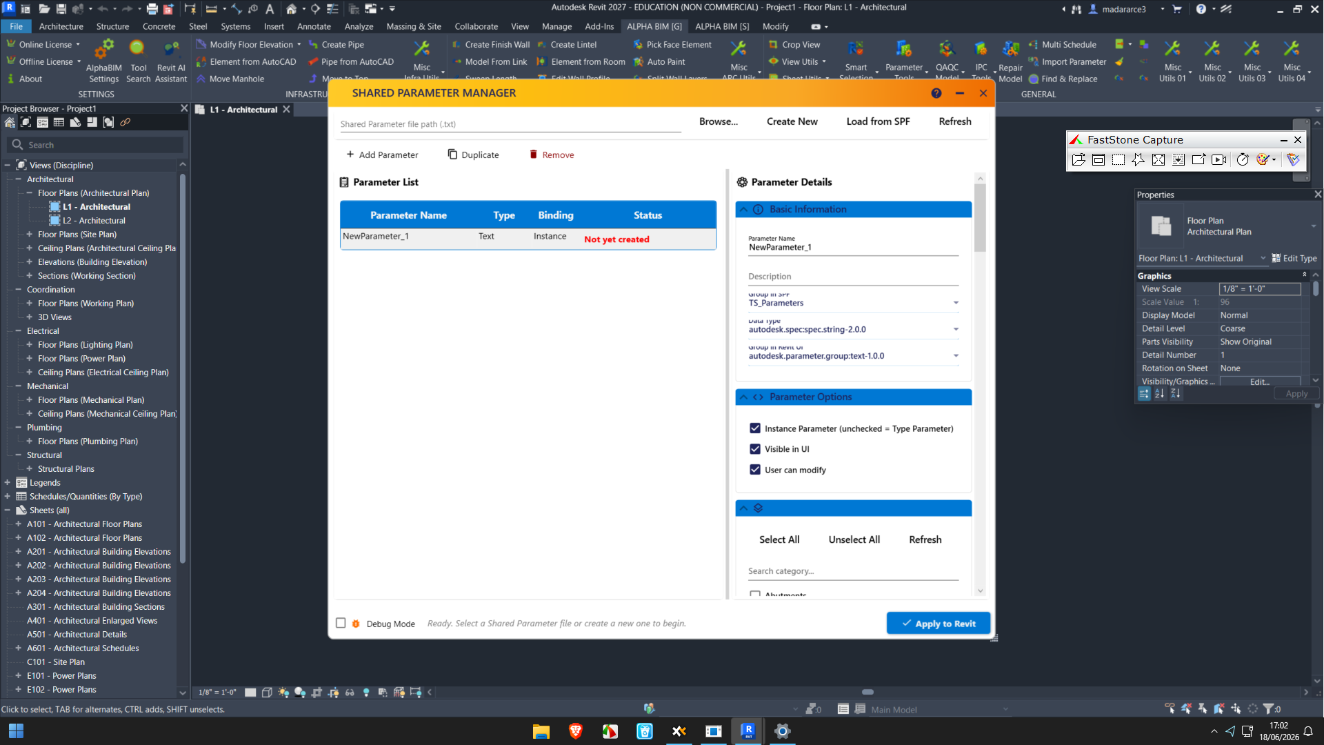Open Misc Utils 04 tool
1324x745 pixels.
(1292, 61)
